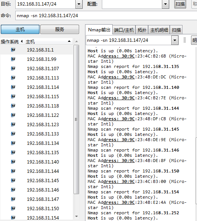197x221 pixels.
Task: Click the OS icon next to 192.168.31.118
Action: 13,106
